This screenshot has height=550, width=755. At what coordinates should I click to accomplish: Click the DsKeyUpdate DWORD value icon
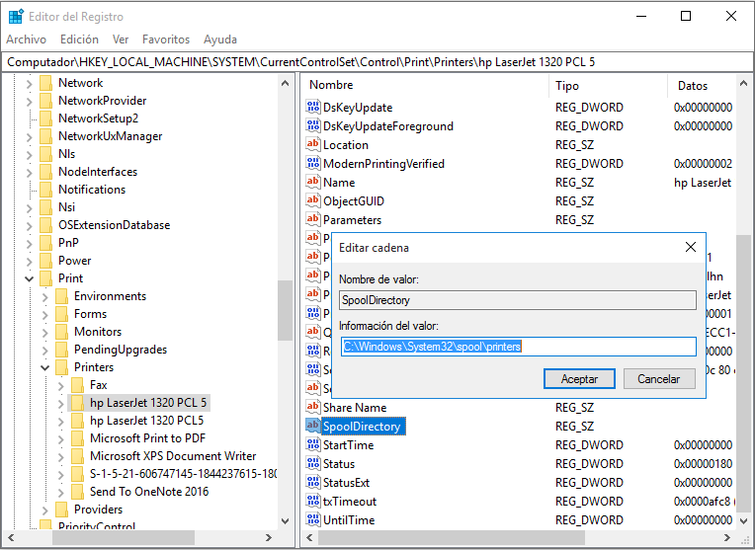[313, 108]
